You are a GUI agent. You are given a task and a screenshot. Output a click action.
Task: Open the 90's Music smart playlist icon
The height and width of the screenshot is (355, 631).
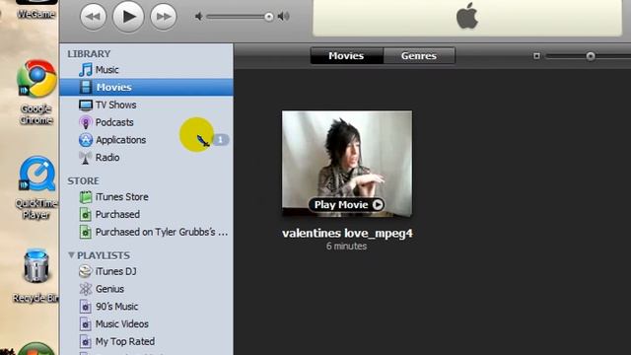(86, 307)
